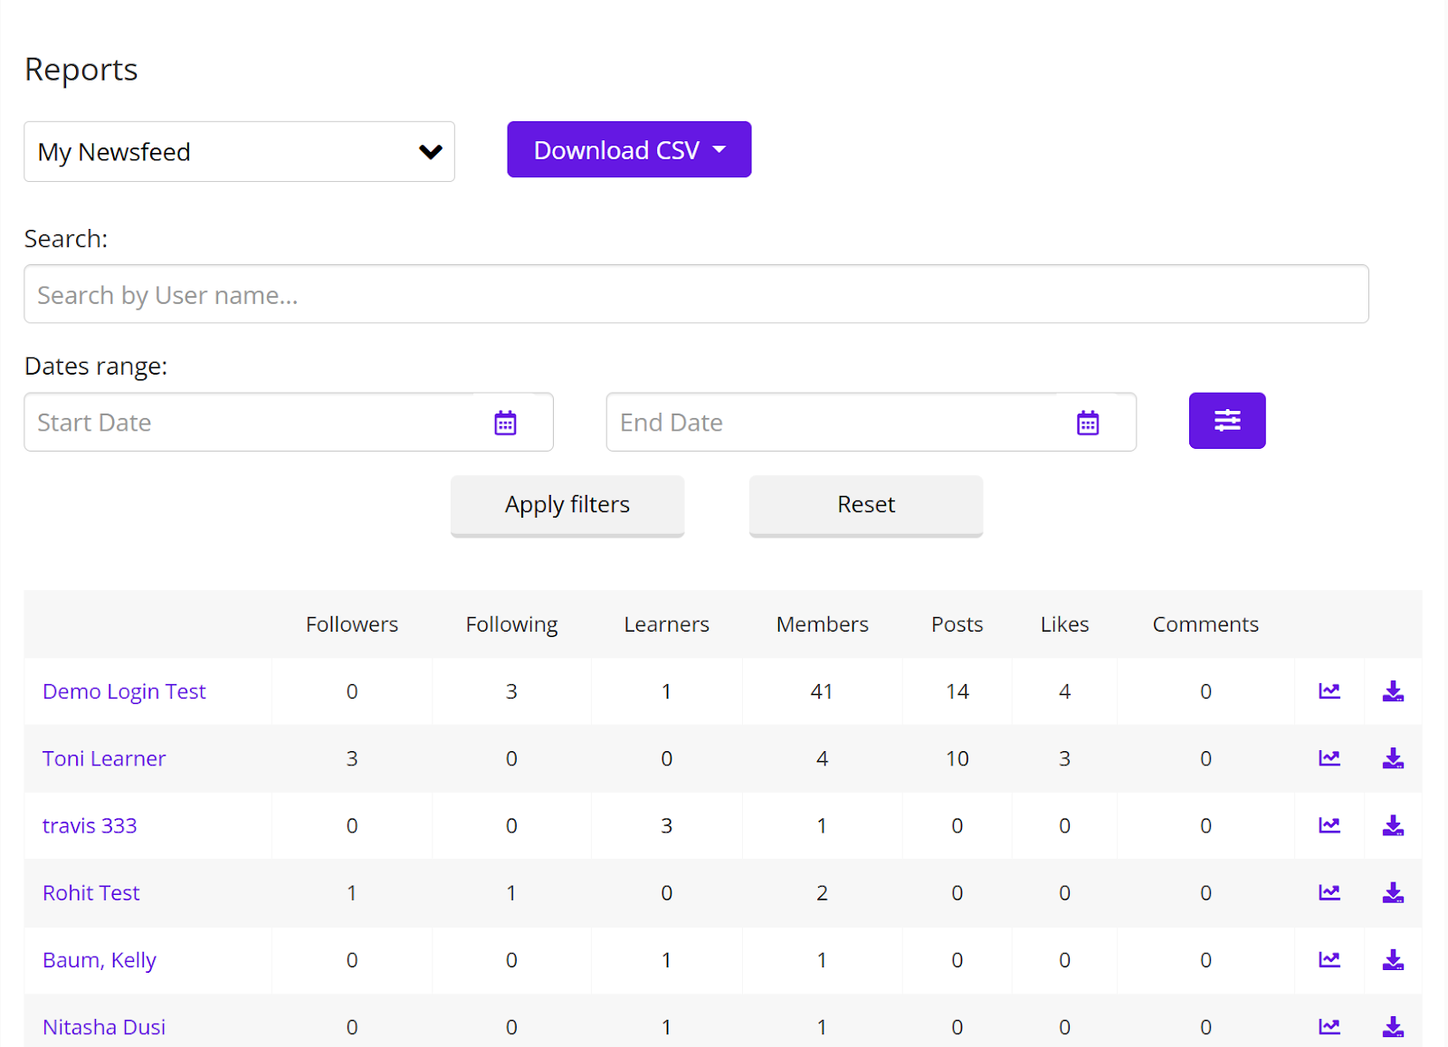The height and width of the screenshot is (1047, 1448).
Task: Expand the My Newsfeed report dropdown
Action: [x=239, y=152]
